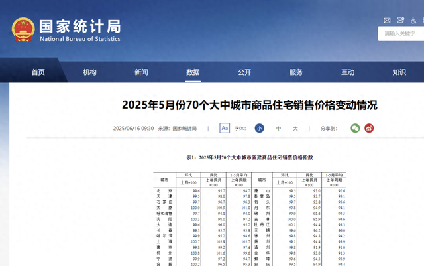
Task: Select the small font size 小
Action: point(259,128)
